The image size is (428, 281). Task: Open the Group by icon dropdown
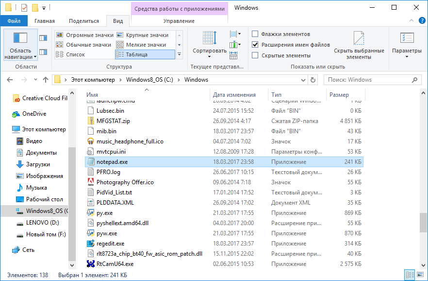coord(235,34)
